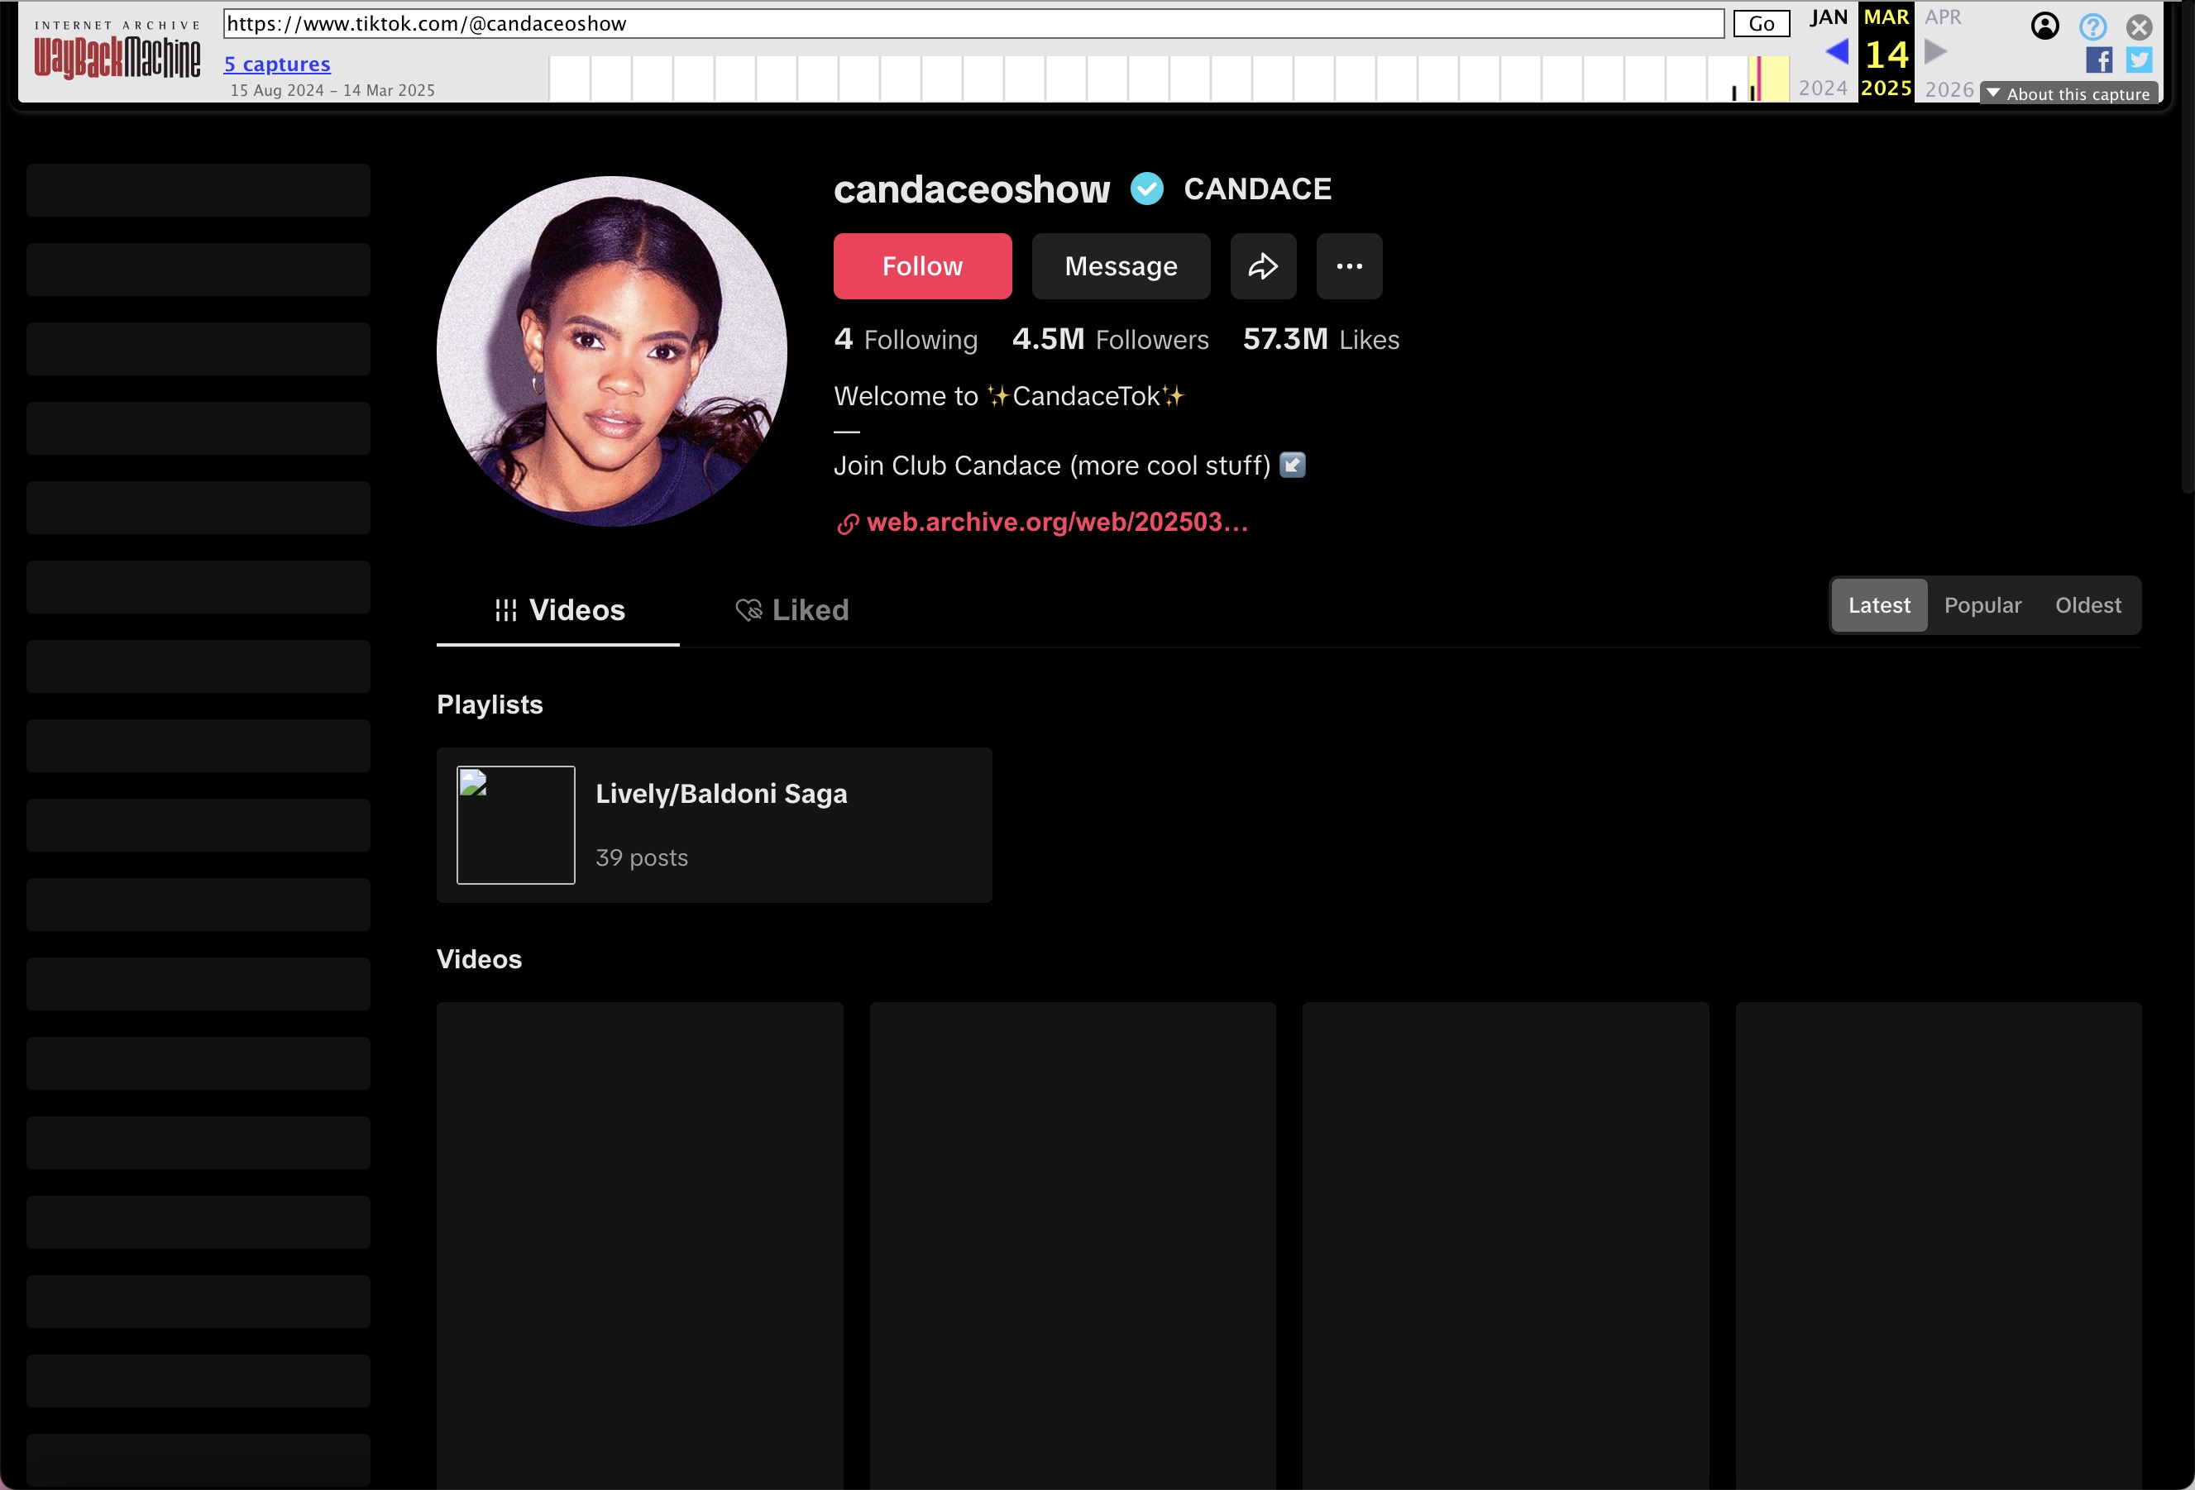The height and width of the screenshot is (1490, 2195).
Task: Open the share options with the arrow icon
Action: click(1263, 265)
